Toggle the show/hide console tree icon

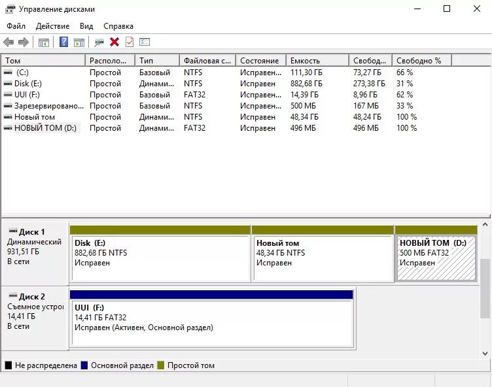coord(43,42)
